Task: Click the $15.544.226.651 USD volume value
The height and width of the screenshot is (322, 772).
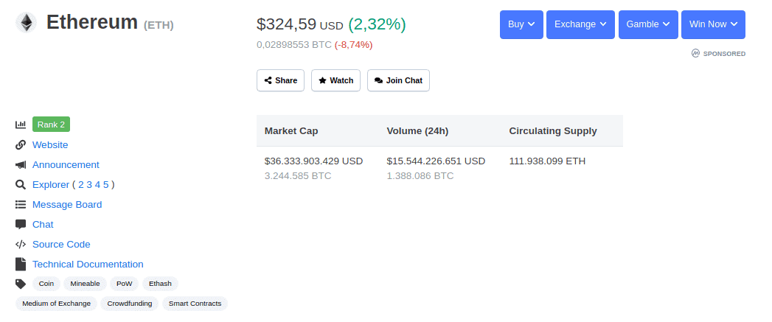Action: coord(437,161)
